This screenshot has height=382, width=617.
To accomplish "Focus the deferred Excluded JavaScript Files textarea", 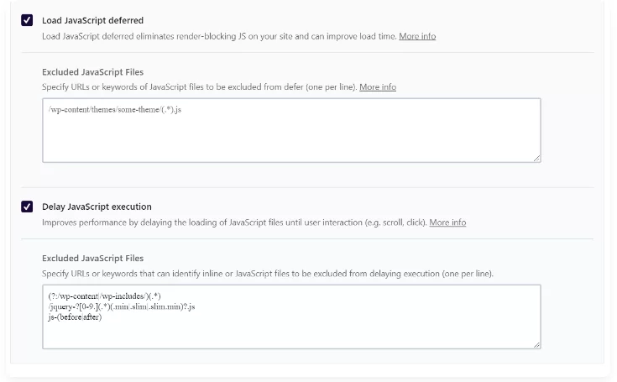I will pos(291,130).
